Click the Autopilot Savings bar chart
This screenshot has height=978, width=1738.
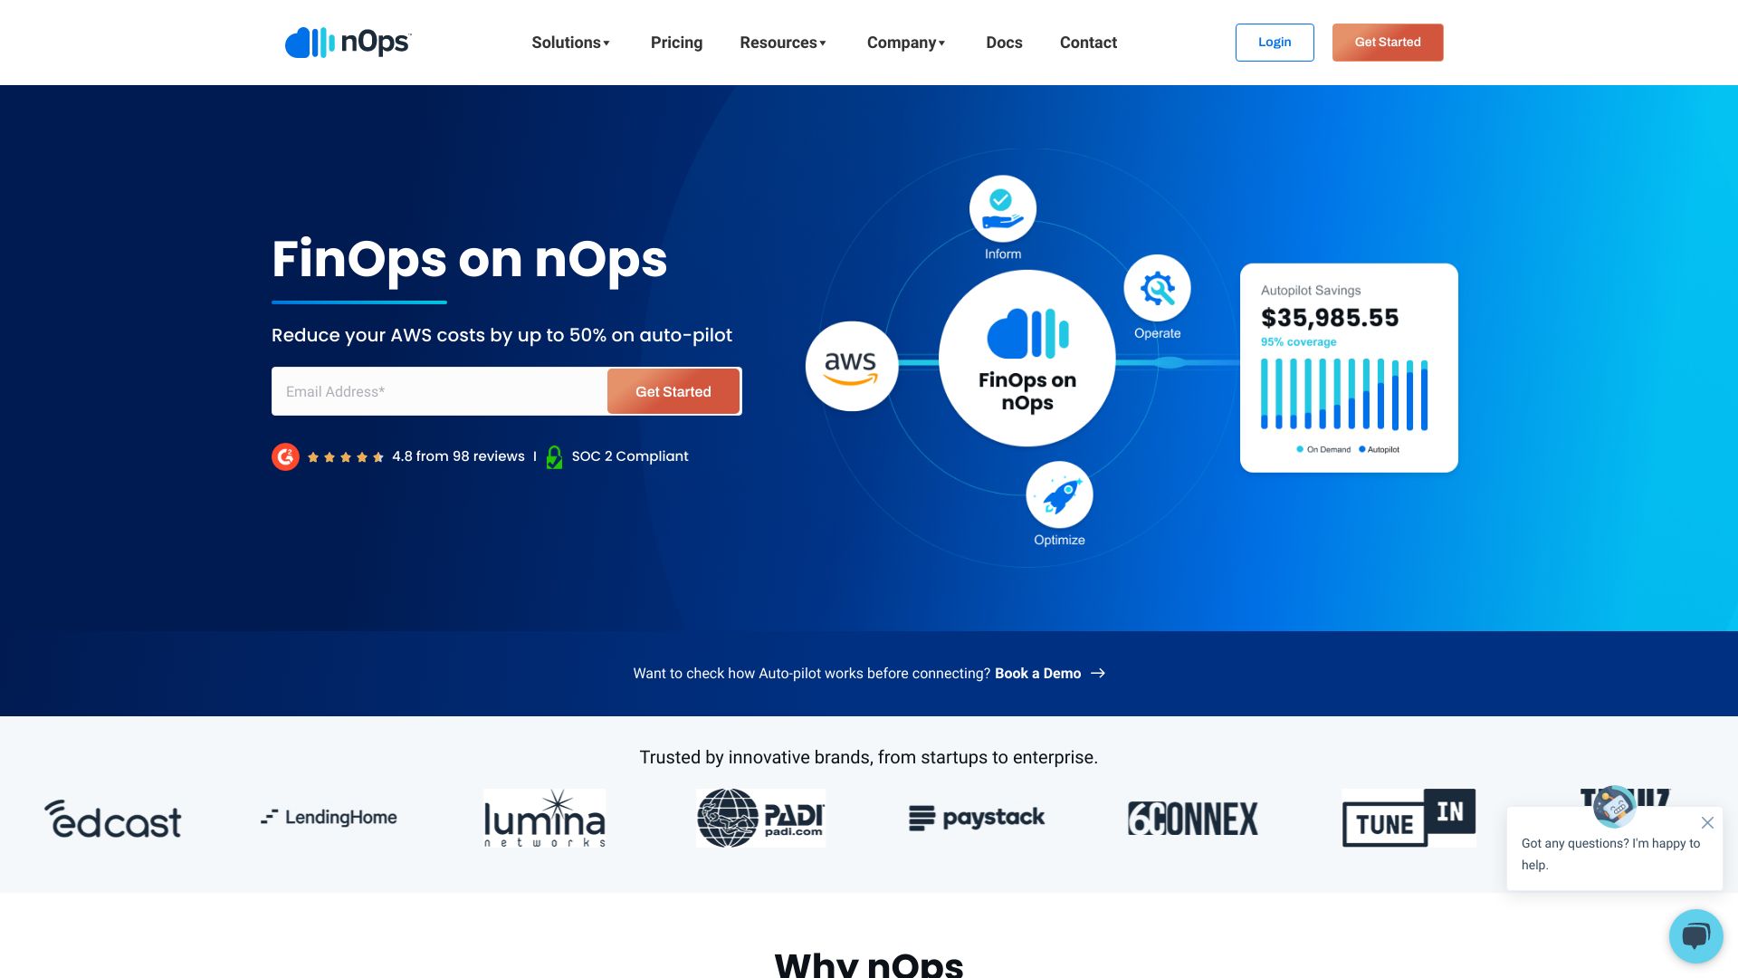pyautogui.click(x=1345, y=398)
